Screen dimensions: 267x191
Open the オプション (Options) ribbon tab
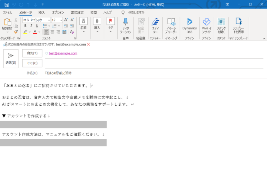point(58,12)
